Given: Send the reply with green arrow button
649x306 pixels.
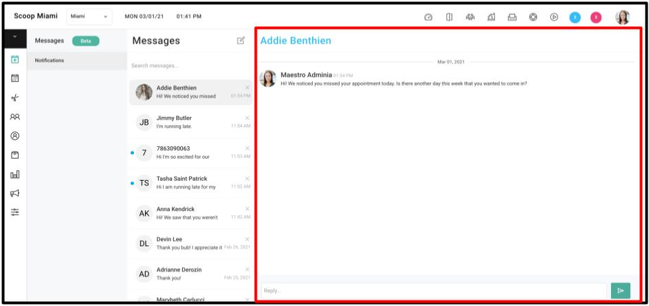Looking at the screenshot, I should (x=621, y=291).
